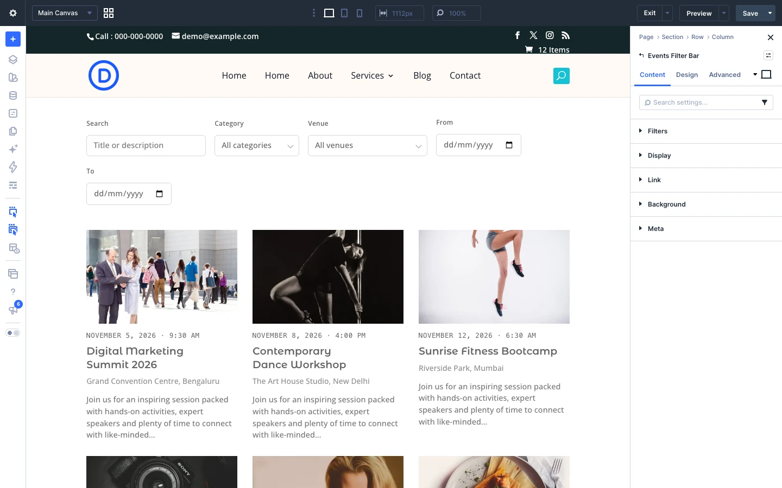Open the grid view icon beside Main Canvas
The height and width of the screenshot is (488, 782).
tap(109, 13)
